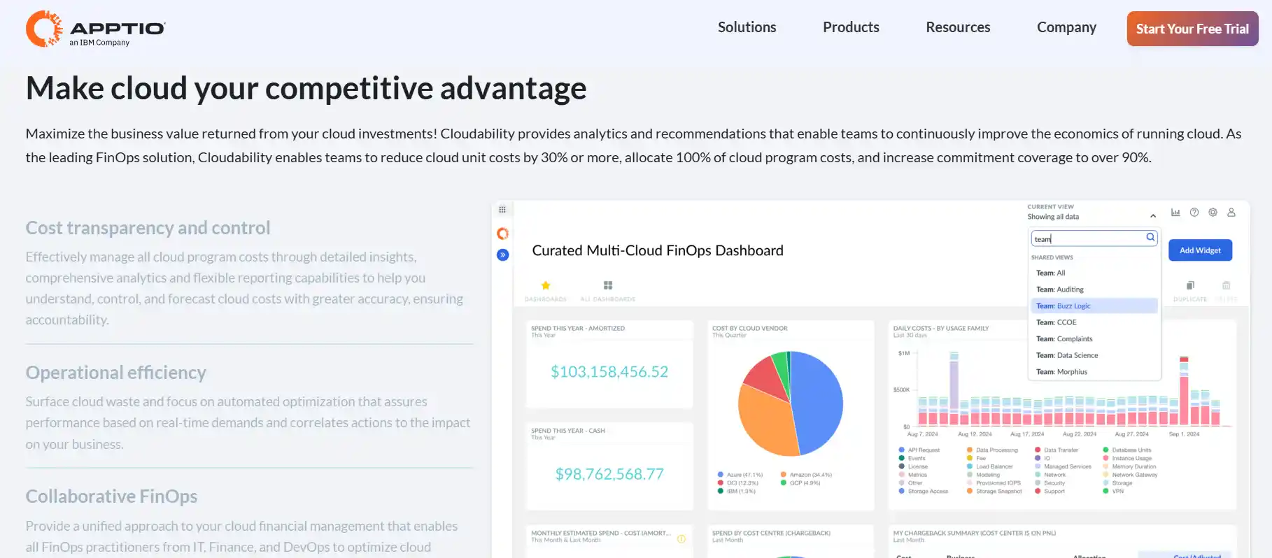Click the 'Storage Snapshot' legend item
Image resolution: width=1272 pixels, height=558 pixels.
pyautogui.click(x=994, y=492)
